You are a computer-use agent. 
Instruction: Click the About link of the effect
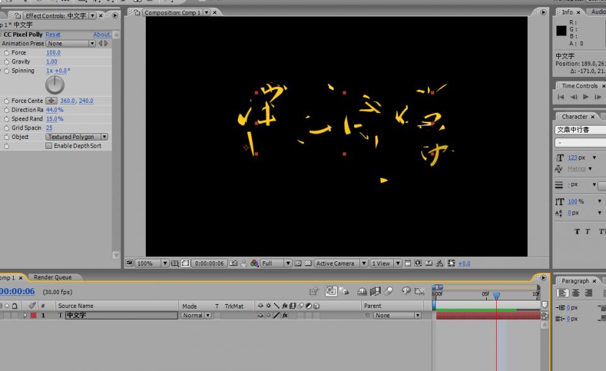(102, 35)
